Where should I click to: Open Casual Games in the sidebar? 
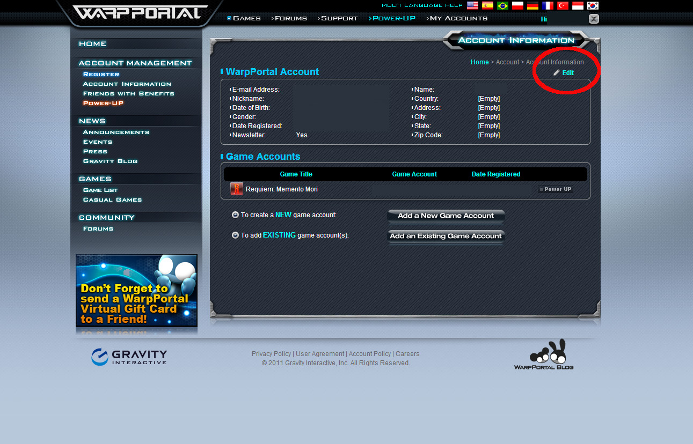(113, 199)
